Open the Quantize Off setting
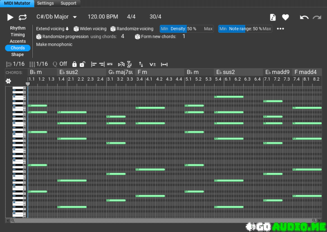 60,64
